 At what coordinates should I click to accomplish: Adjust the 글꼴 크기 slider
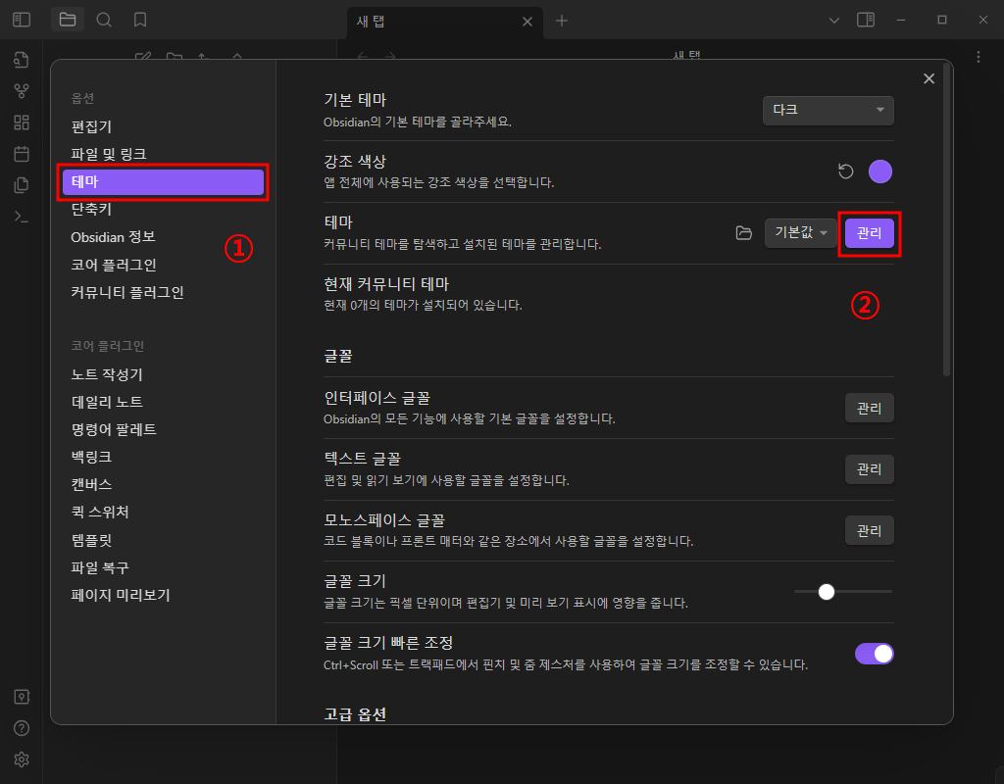click(x=842, y=592)
